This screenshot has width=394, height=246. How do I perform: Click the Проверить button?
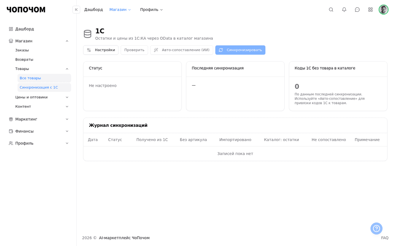click(x=134, y=50)
